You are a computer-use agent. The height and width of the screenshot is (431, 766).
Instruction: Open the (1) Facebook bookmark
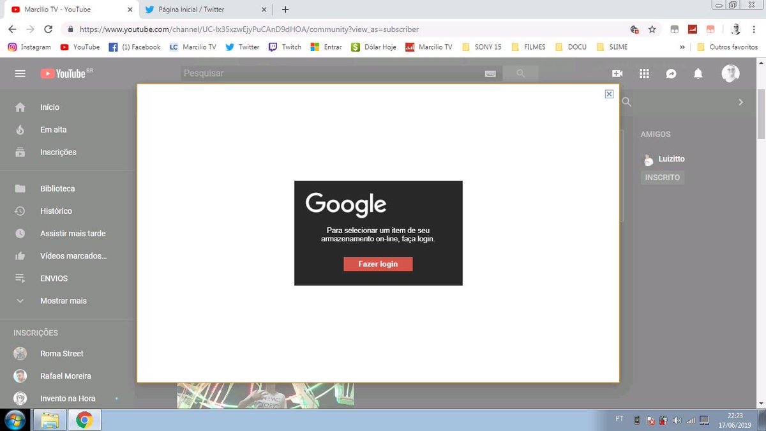(x=135, y=47)
